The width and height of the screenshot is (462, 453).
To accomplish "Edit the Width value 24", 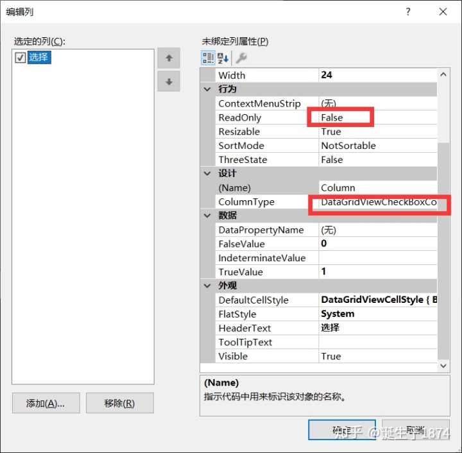I will pos(378,75).
